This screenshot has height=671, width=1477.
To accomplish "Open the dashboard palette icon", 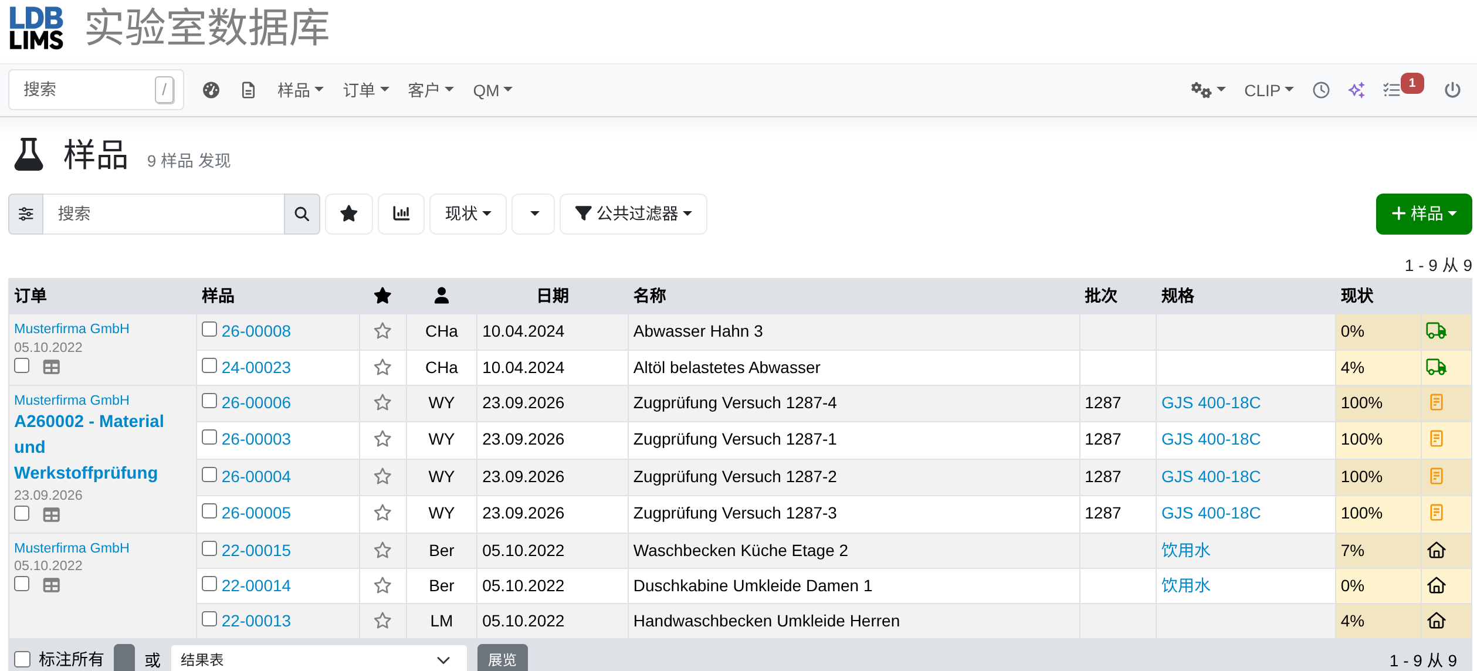I will point(211,90).
